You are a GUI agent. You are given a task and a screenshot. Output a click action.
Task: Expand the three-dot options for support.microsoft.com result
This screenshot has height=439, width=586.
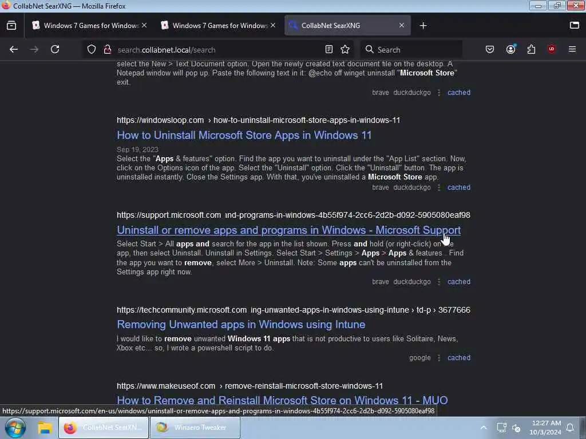[439, 282]
